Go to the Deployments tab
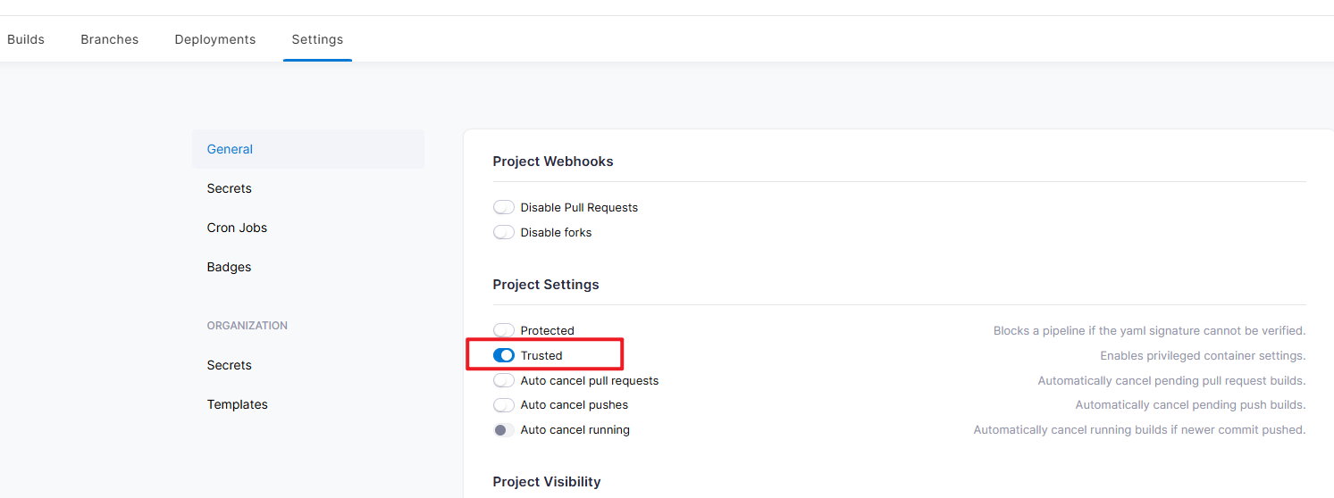1334x498 pixels. tap(215, 39)
